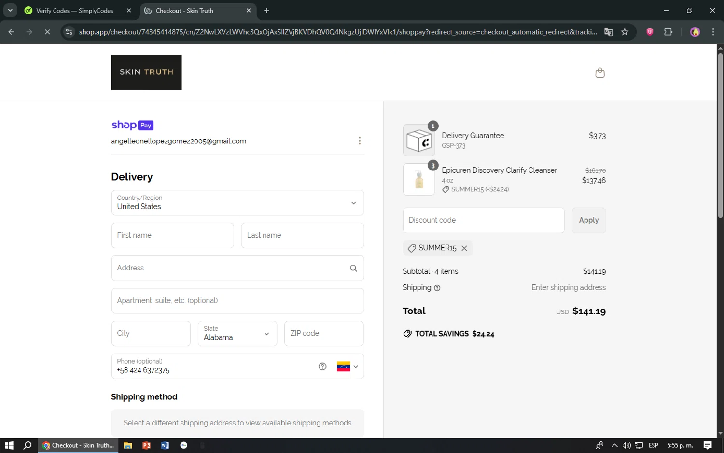
Task: Click the Total Savings tag icon
Action: (x=407, y=334)
